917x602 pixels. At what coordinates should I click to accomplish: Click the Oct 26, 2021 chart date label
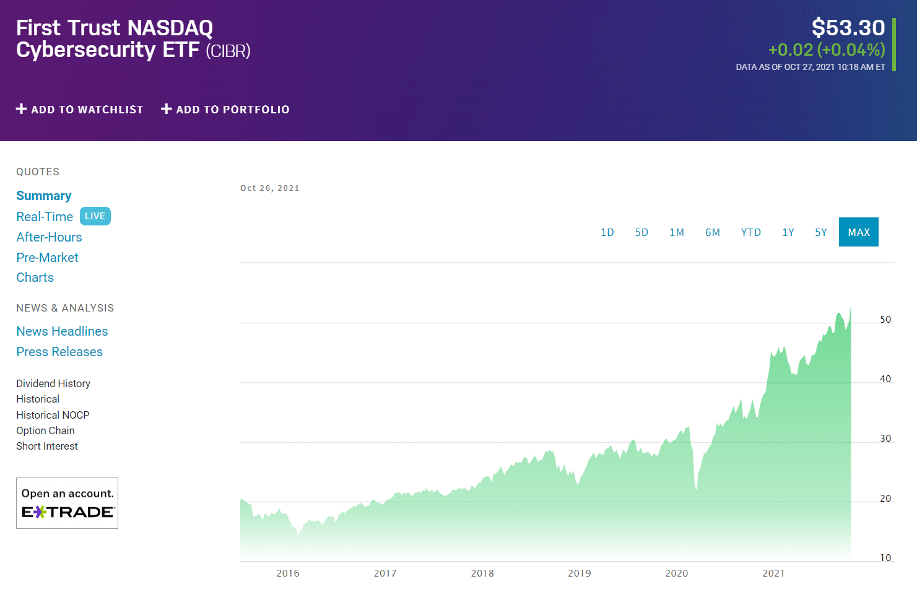(x=270, y=188)
